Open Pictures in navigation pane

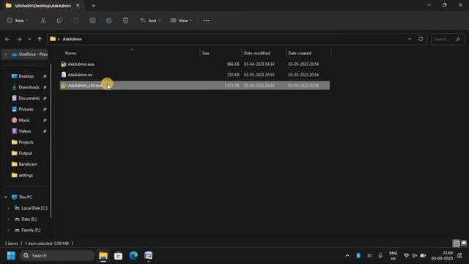tap(26, 109)
